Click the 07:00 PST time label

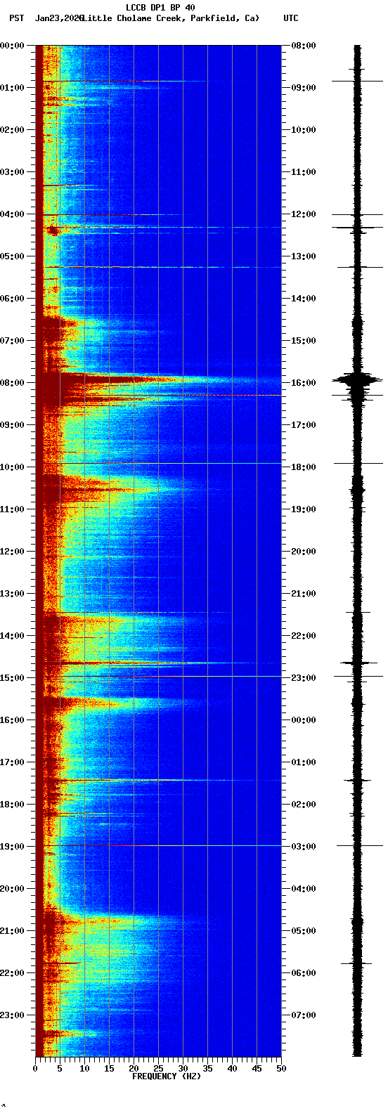tap(13, 341)
